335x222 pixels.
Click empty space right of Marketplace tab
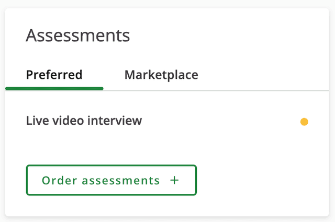(262, 75)
